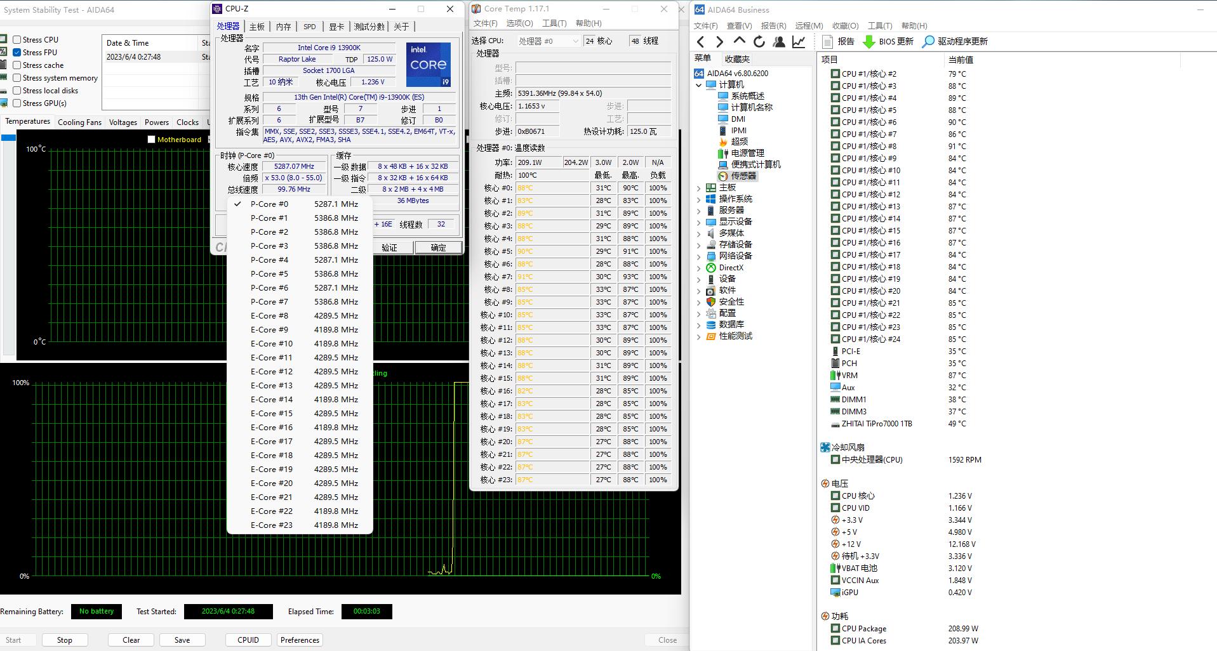
Task: Expand the 主板 tree node
Action: [x=699, y=188]
